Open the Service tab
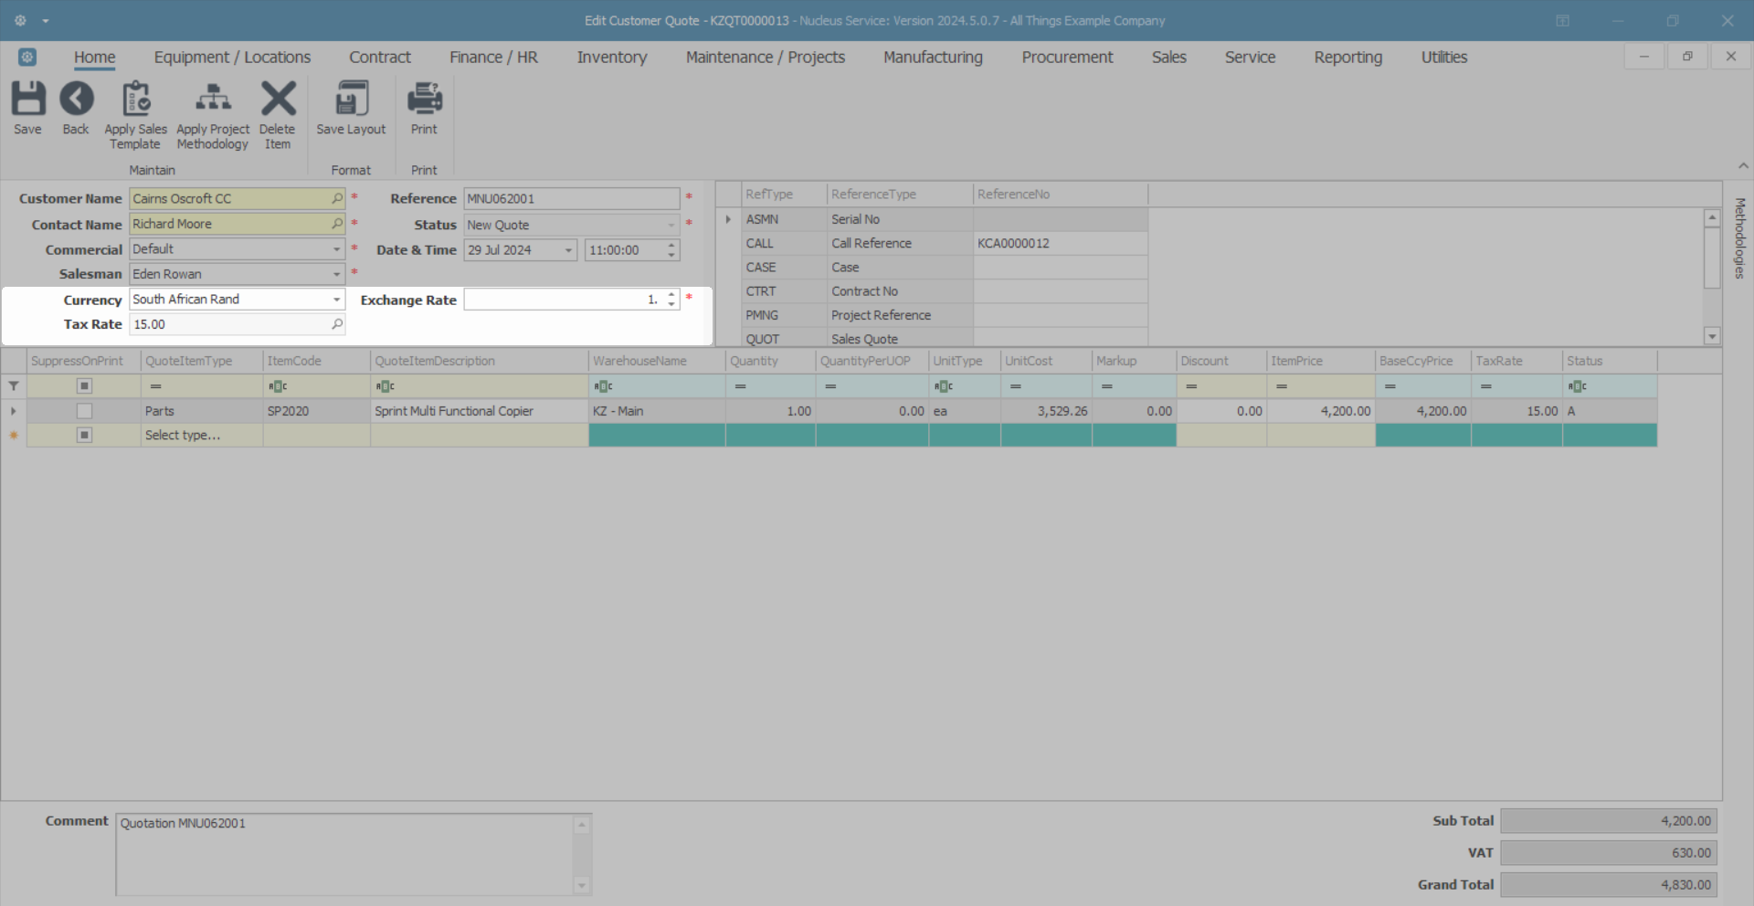The image size is (1754, 906). [1250, 57]
